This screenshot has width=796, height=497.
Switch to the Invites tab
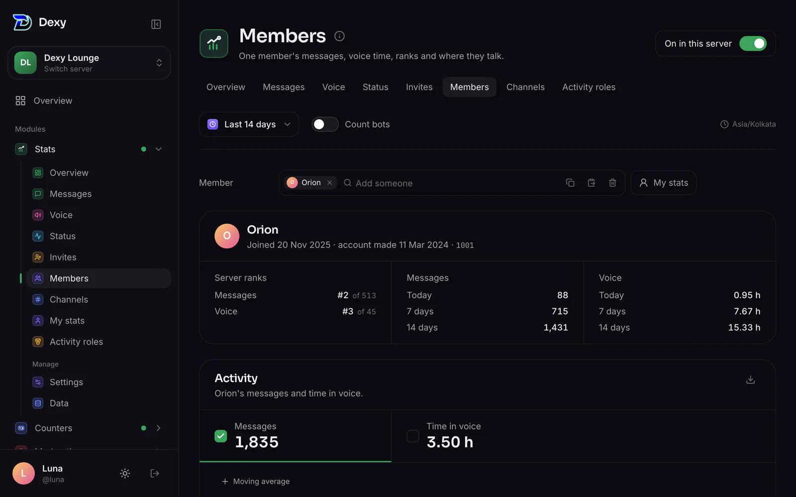pos(419,87)
